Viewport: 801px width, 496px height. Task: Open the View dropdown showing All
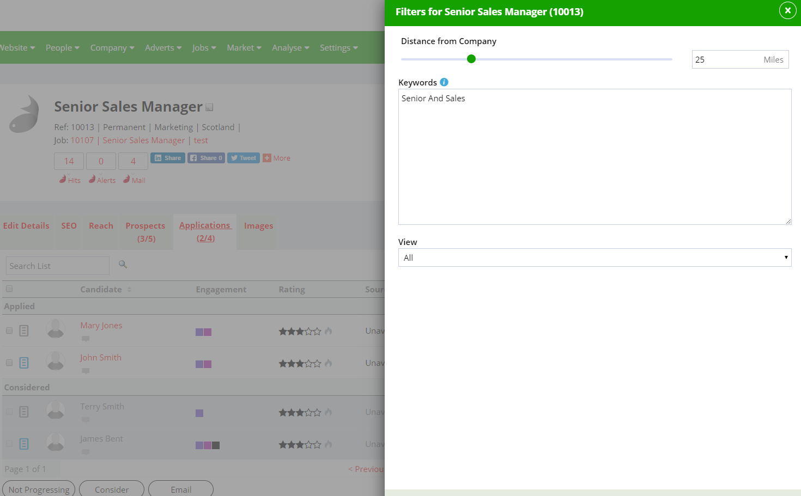[594, 257]
